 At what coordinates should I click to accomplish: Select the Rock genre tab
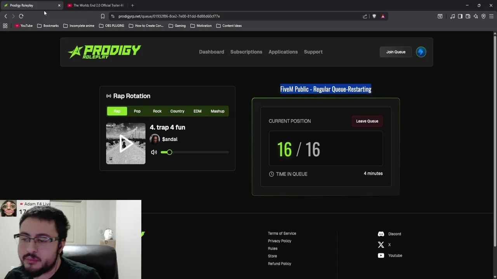pyautogui.click(x=157, y=111)
